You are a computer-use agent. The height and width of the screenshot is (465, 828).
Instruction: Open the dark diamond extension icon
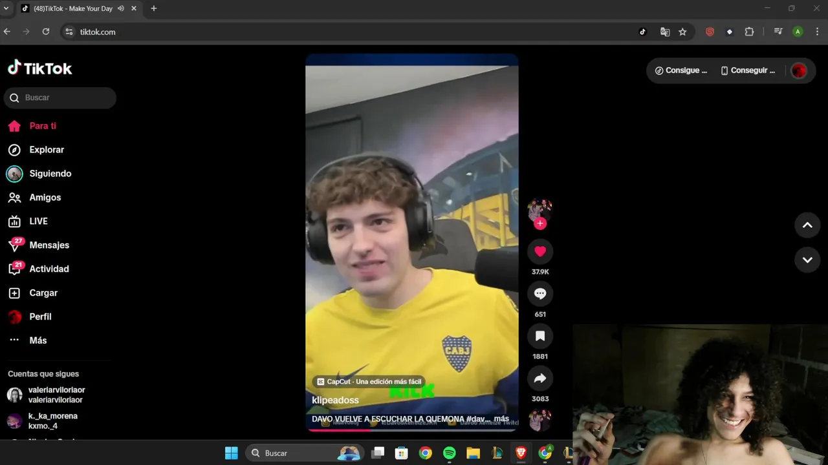(730, 32)
